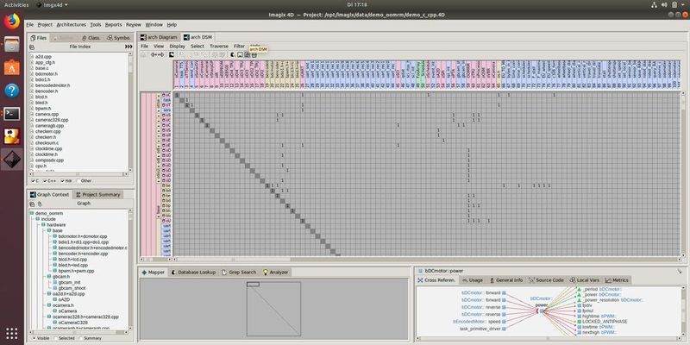Collapse the base folder node
Screen dimensions: 690x345
click(49, 230)
